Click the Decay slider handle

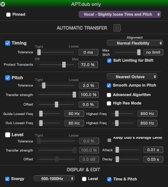click(117, 159)
